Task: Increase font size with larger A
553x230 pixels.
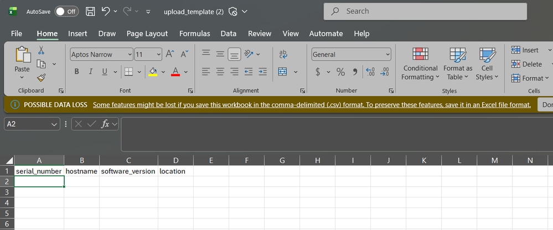Action: 170,54
